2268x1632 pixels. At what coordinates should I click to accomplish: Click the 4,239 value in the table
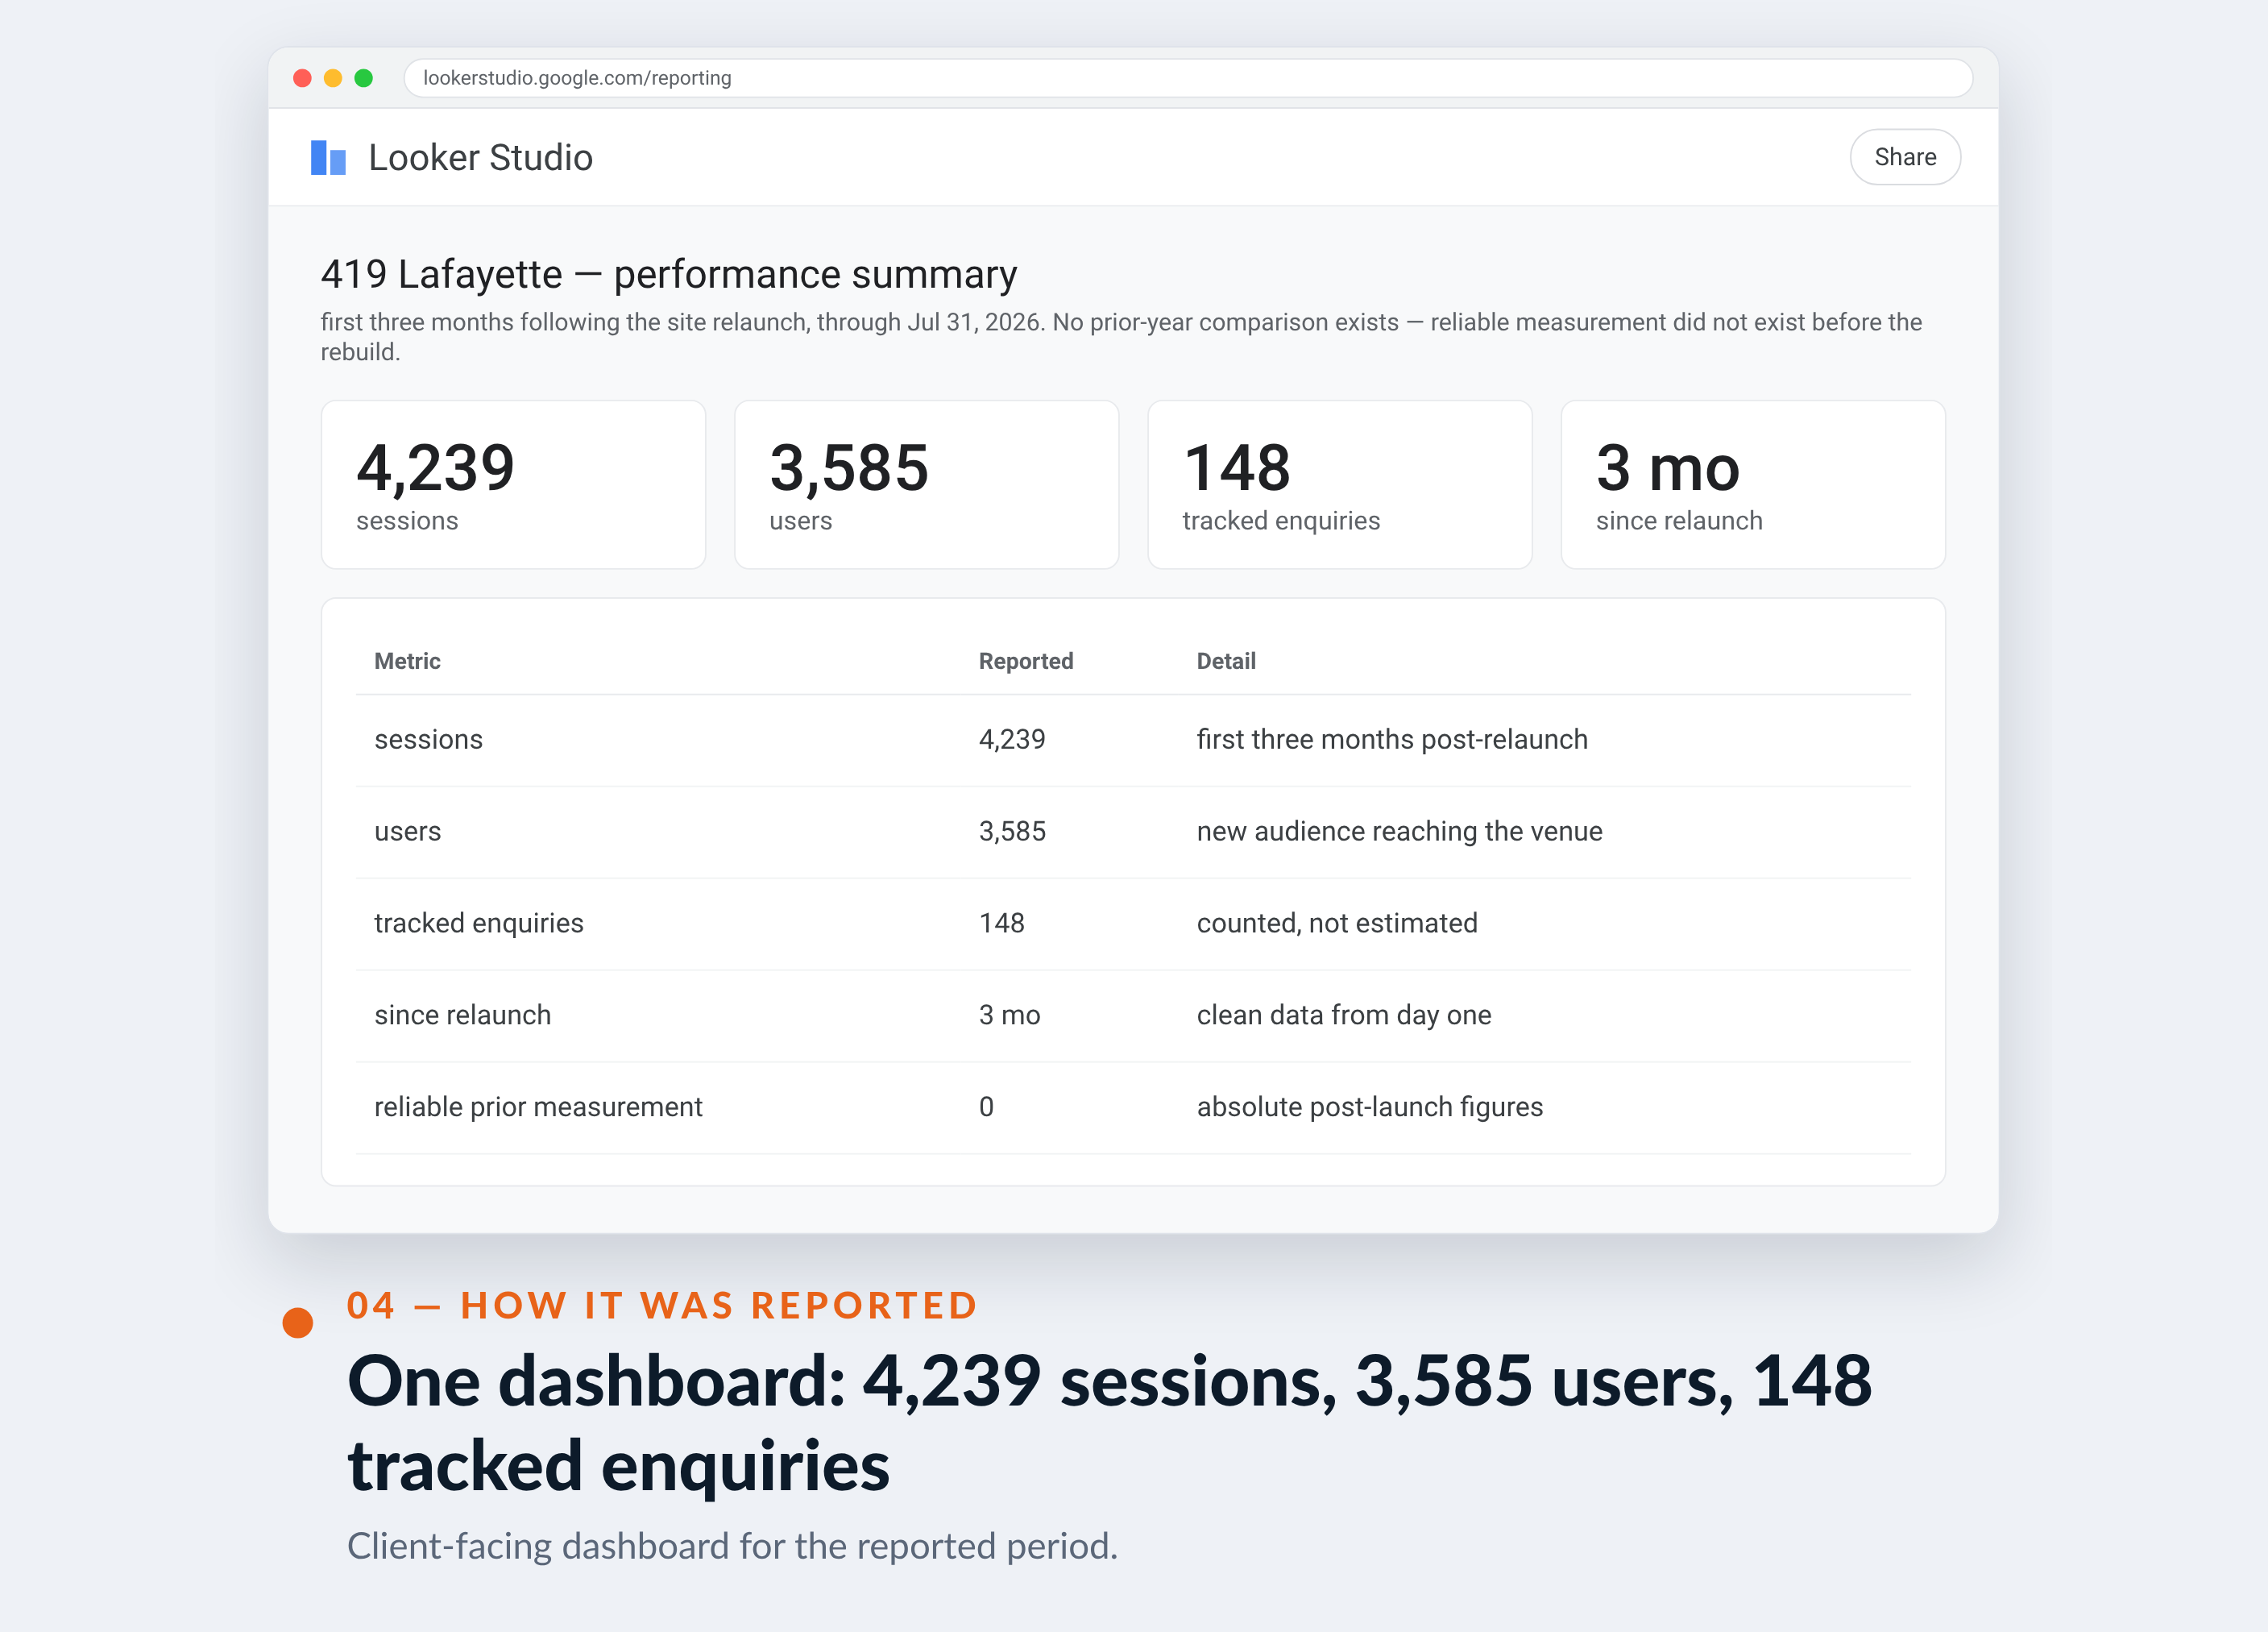point(1011,739)
